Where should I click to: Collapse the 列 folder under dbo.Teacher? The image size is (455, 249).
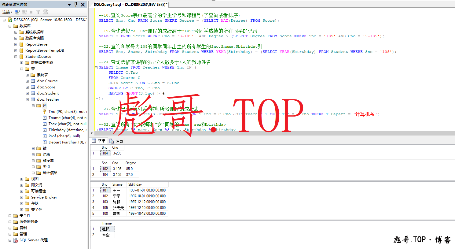[33, 106]
